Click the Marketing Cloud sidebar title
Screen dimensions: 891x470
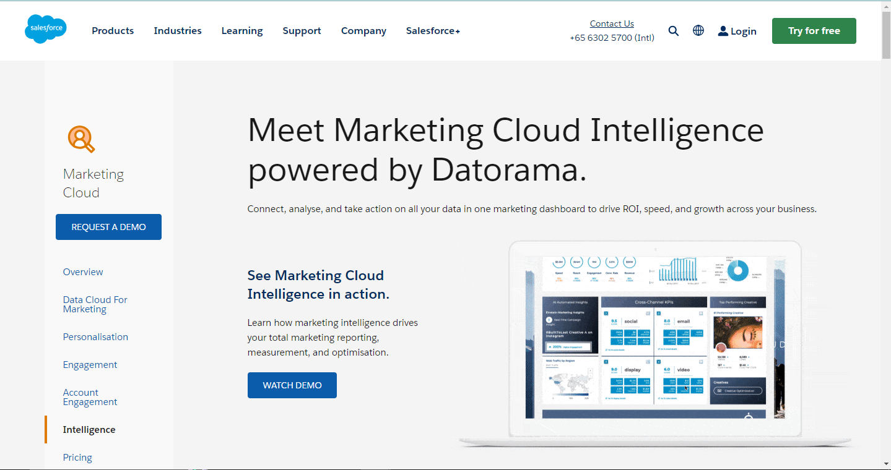coord(93,183)
